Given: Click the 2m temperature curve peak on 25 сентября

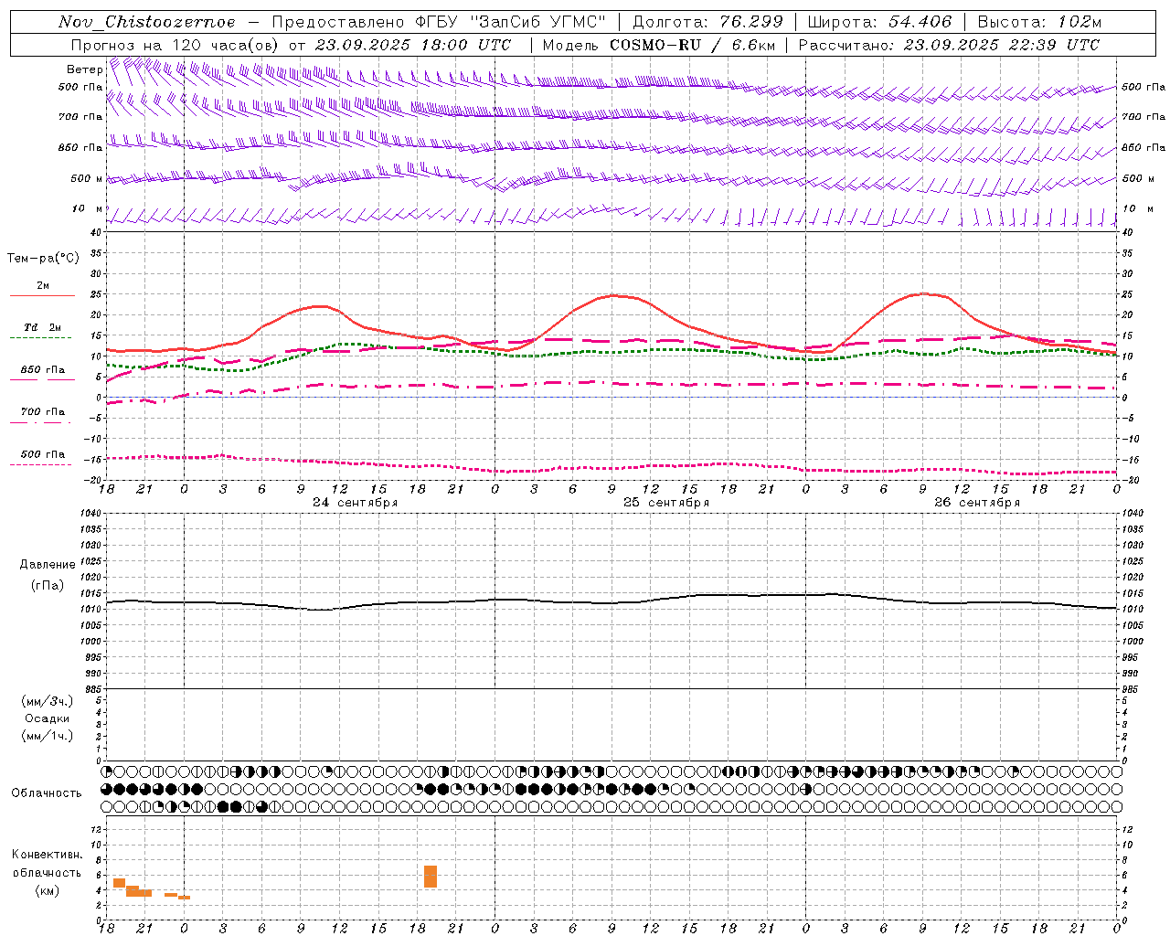Looking at the screenshot, I should (613, 295).
